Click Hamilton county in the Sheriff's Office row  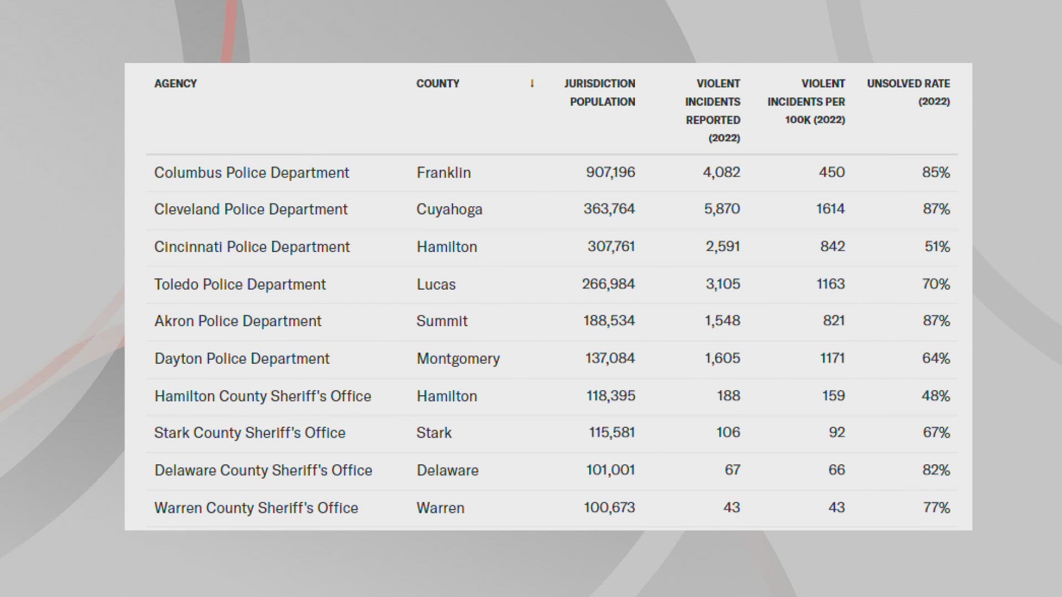click(x=447, y=396)
